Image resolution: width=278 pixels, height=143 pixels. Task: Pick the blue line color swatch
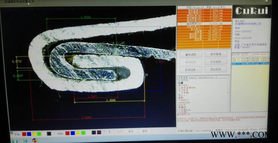click(73, 133)
